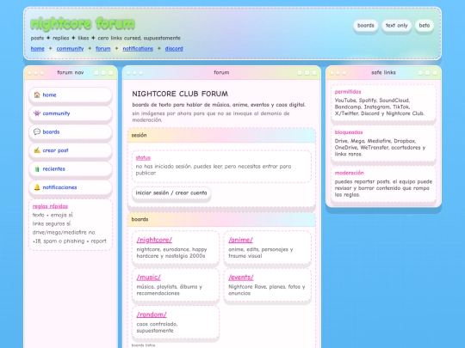Image resolution: width=465 pixels, height=348 pixels.
Task: Open the home link in the top navigation
Action: click(x=37, y=48)
